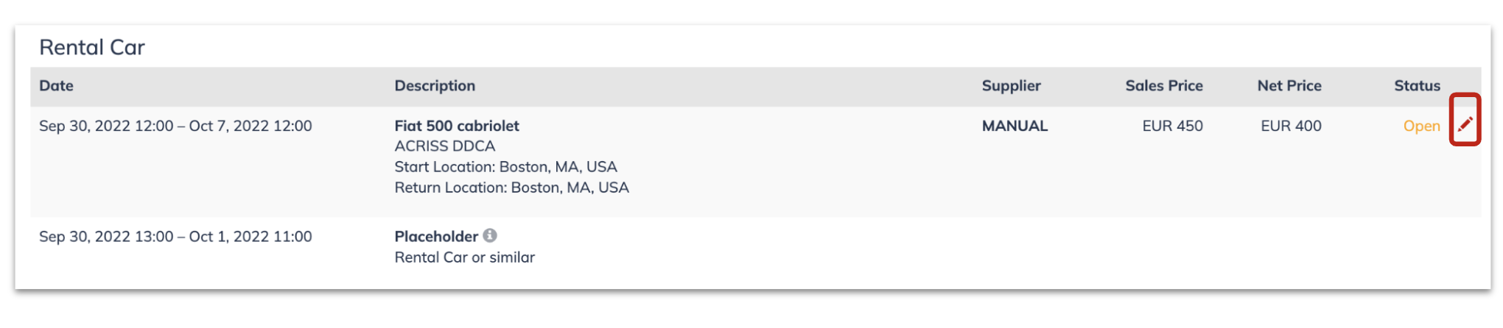Click the Start Location Boston line
This screenshot has width=1503, height=328.
coord(505,167)
